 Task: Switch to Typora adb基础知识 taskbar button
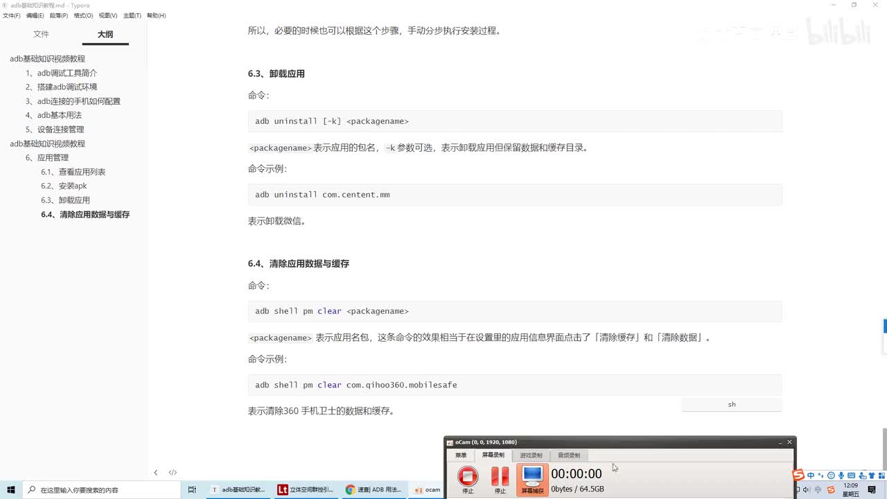click(x=239, y=489)
